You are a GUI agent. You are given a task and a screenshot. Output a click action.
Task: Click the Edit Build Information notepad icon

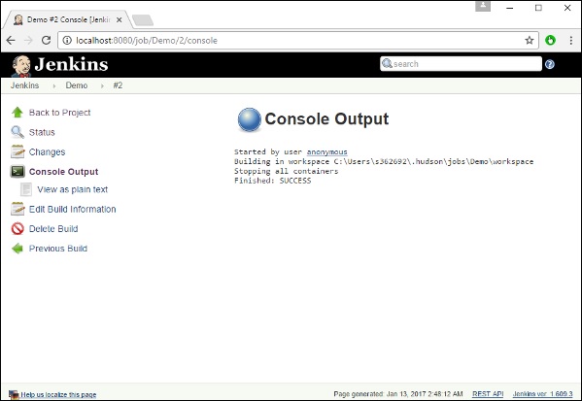click(17, 209)
